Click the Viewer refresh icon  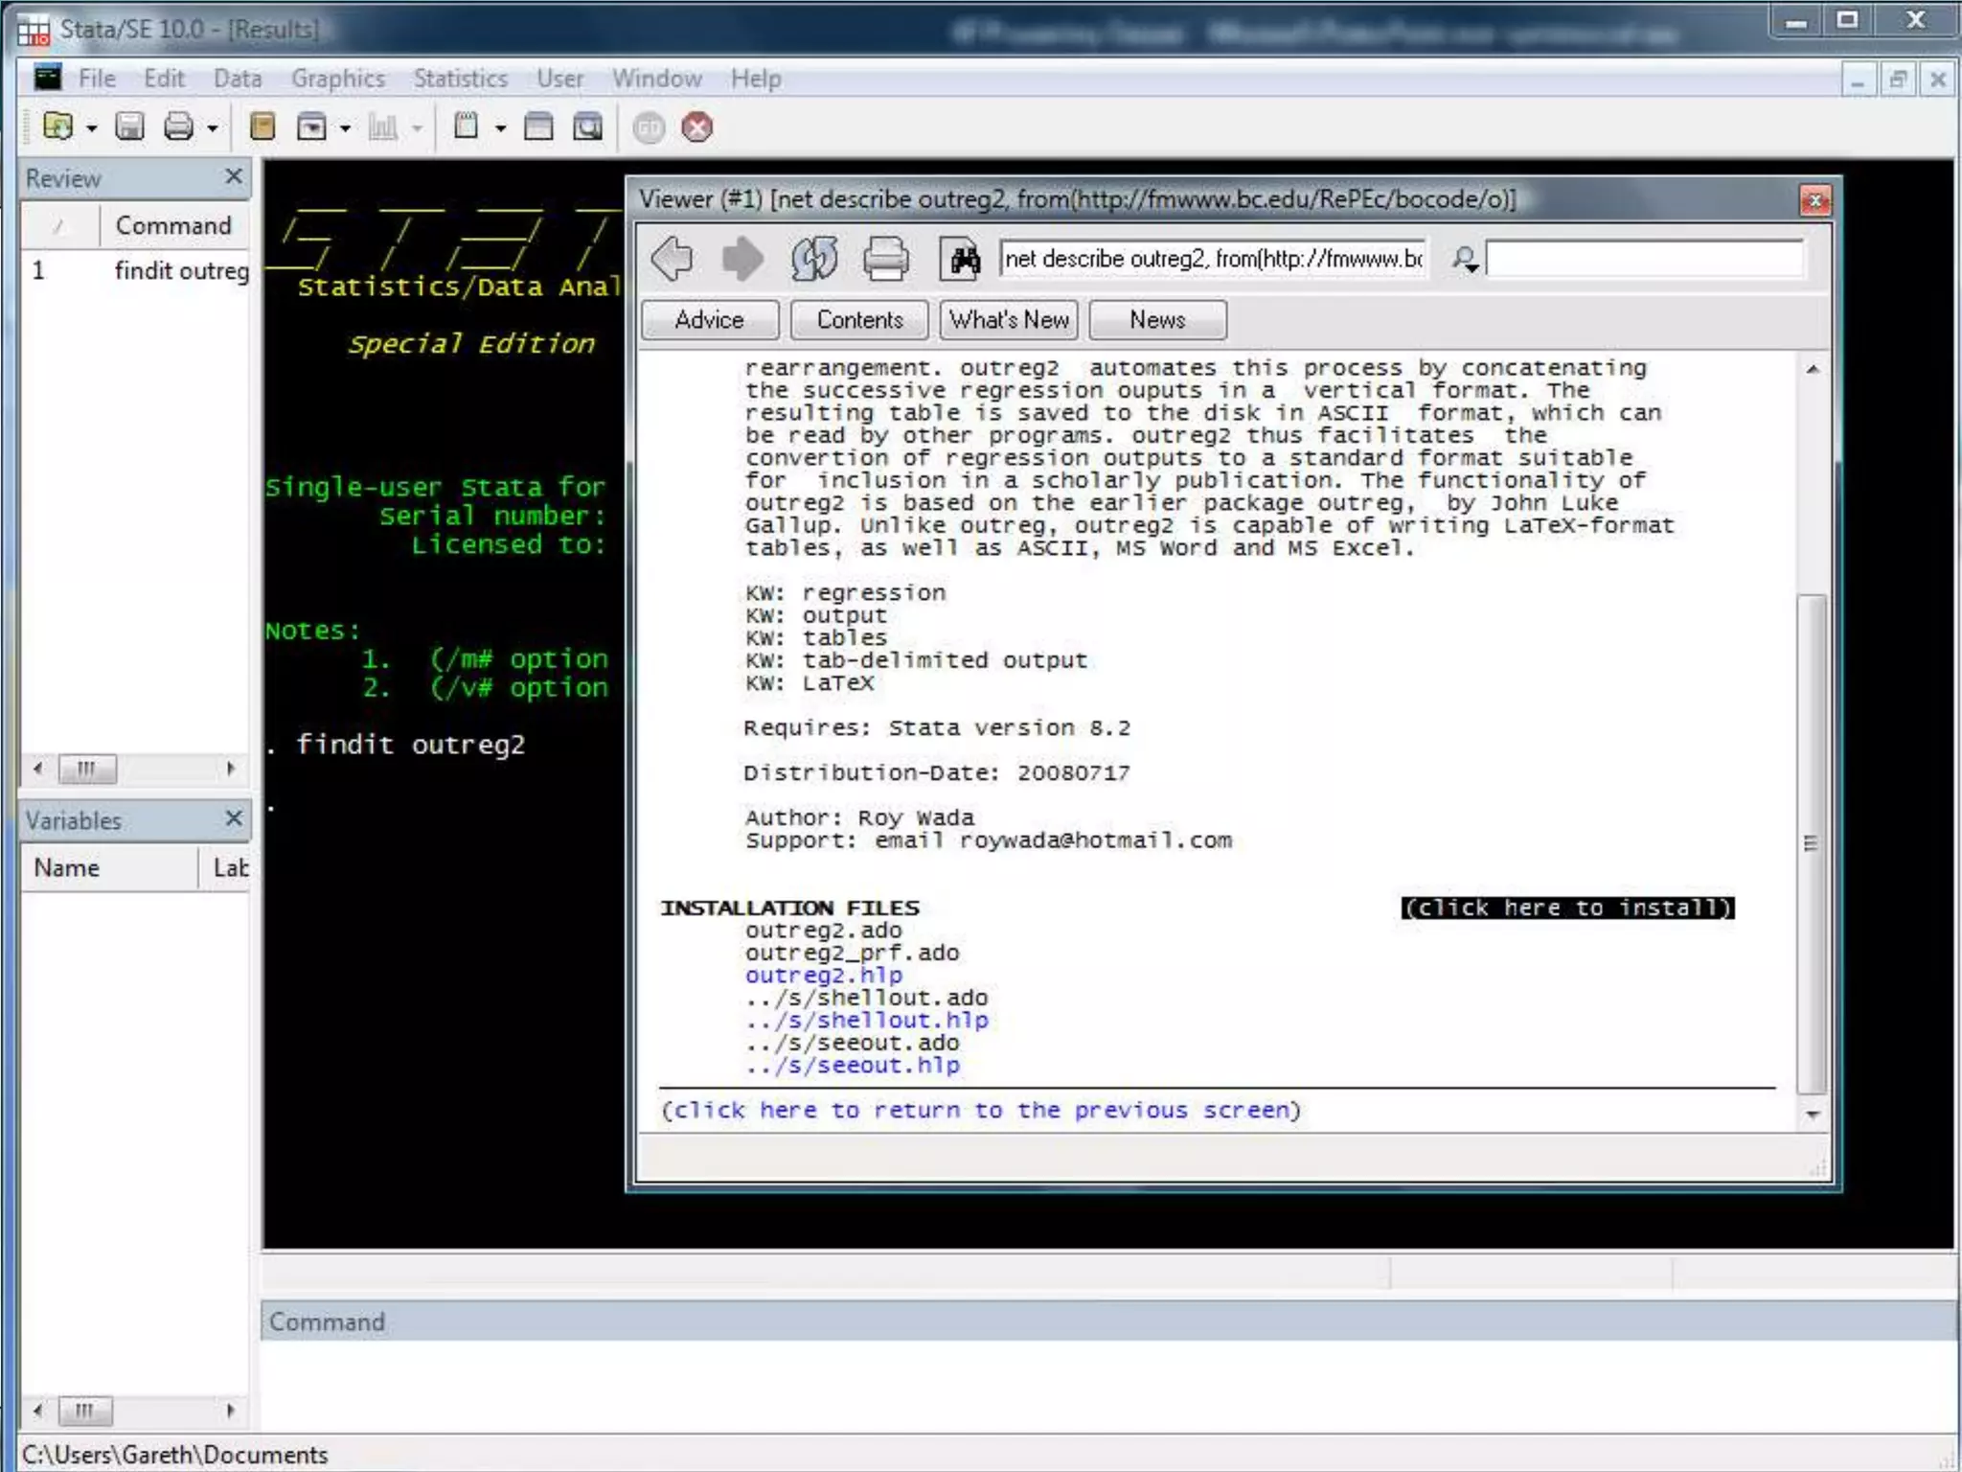point(814,259)
